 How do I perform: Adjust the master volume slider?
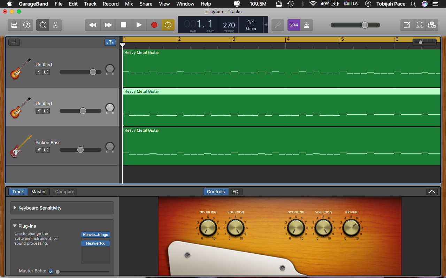click(355, 25)
